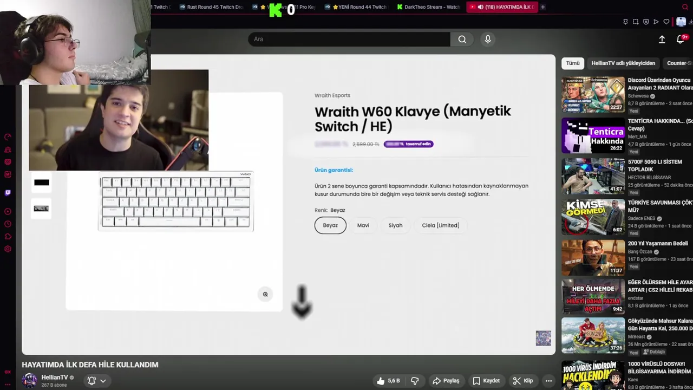Select black keyboard variant thumbnail
The width and height of the screenshot is (693, 390).
coord(42,183)
